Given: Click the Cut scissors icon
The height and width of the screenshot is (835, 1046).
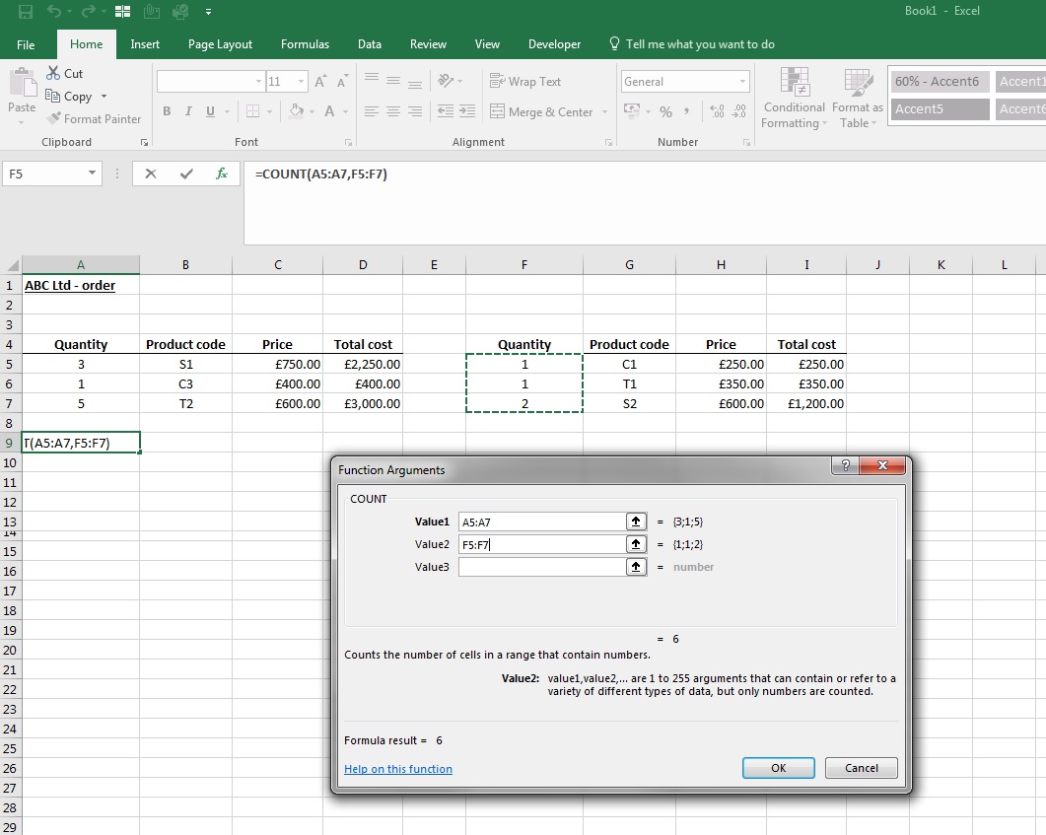Looking at the screenshot, I should pos(53,73).
